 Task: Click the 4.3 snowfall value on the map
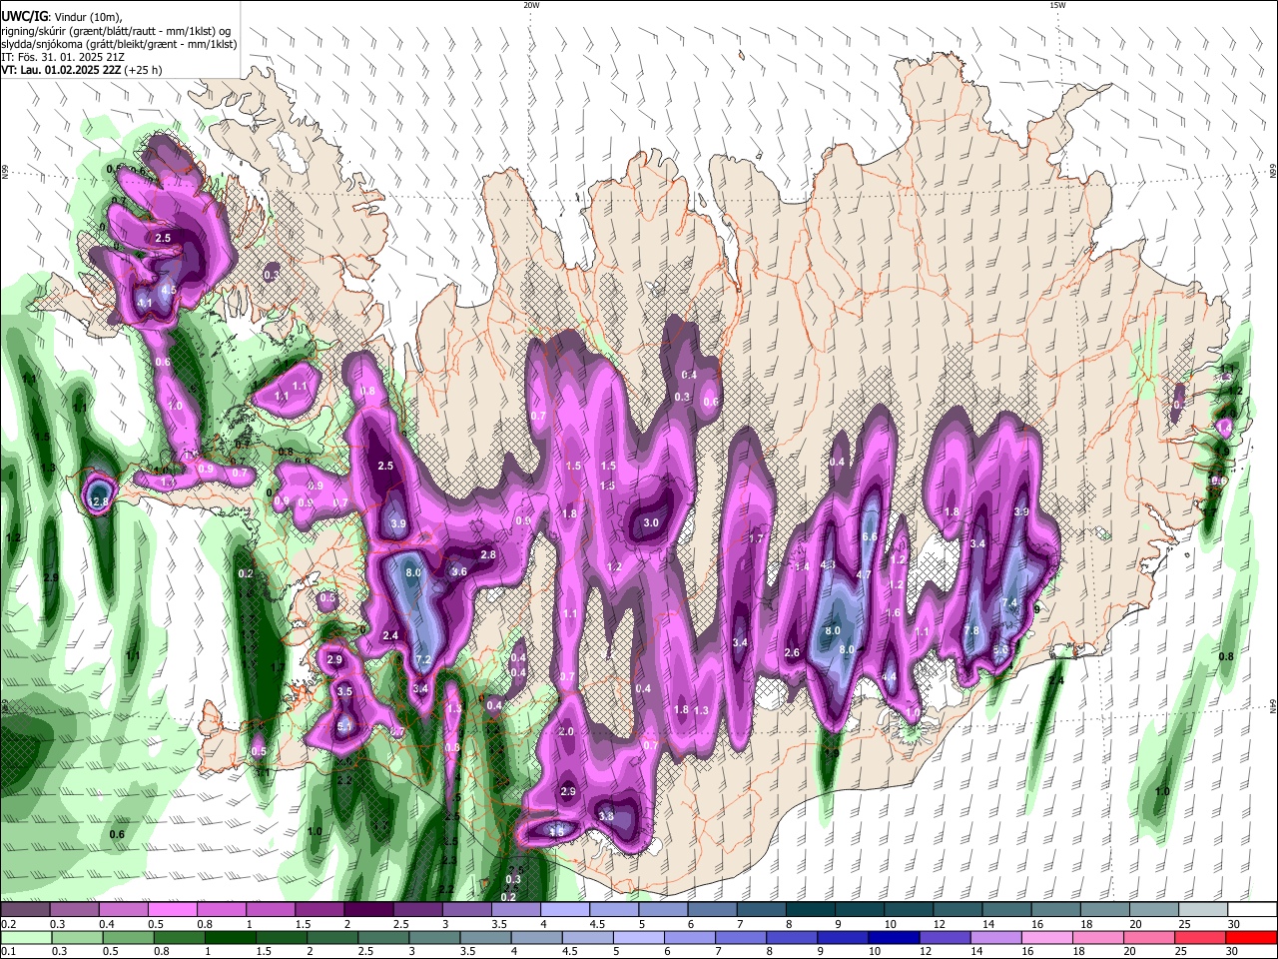[828, 565]
